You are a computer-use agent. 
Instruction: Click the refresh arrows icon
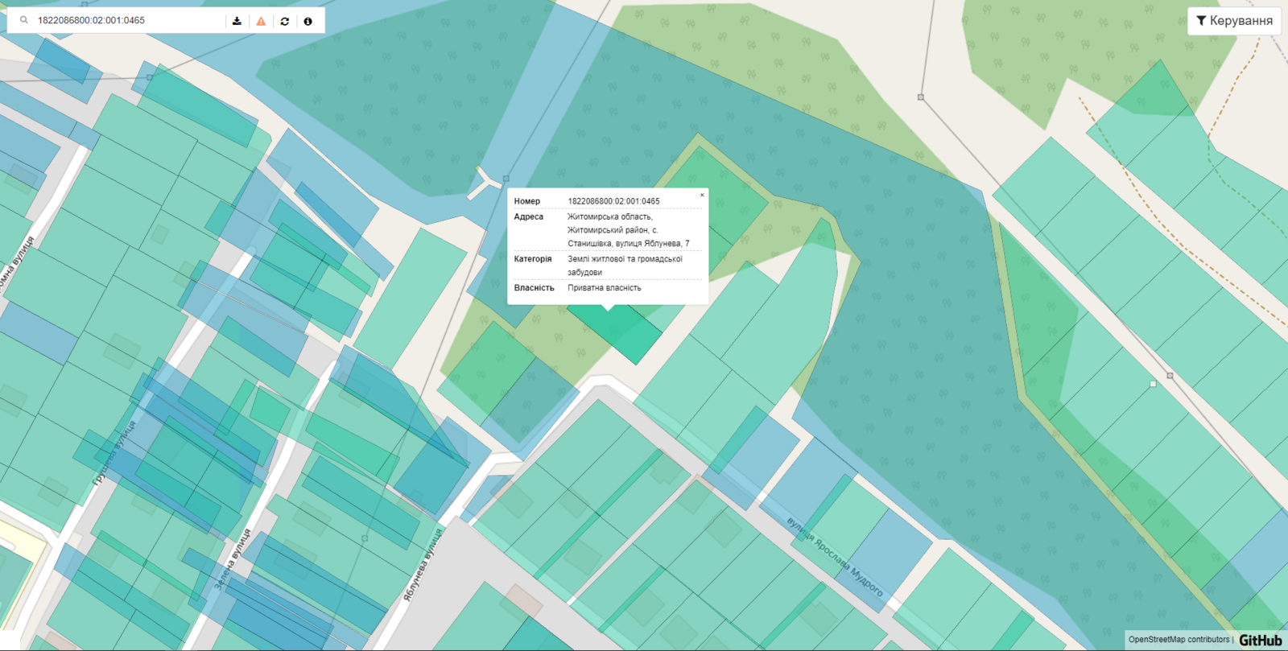tap(284, 21)
